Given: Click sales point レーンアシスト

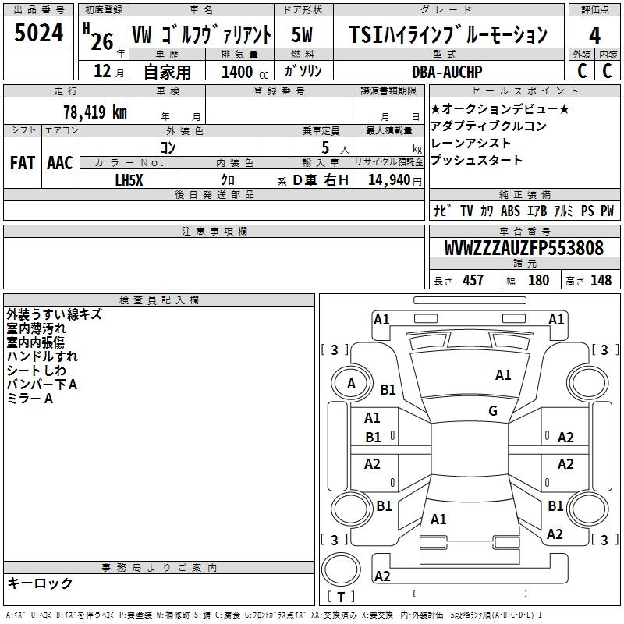Looking at the screenshot, I should 470,144.
